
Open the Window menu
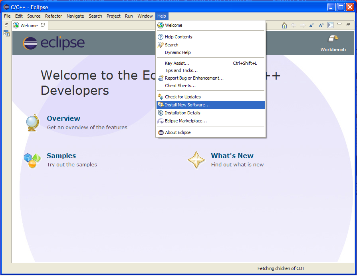[145, 16]
